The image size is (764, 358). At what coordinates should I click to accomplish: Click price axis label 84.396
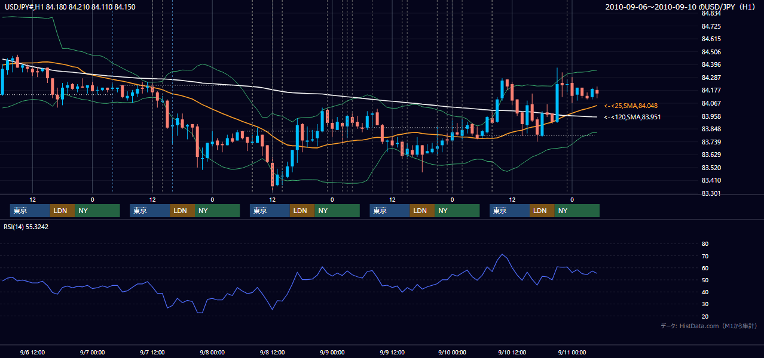point(711,64)
